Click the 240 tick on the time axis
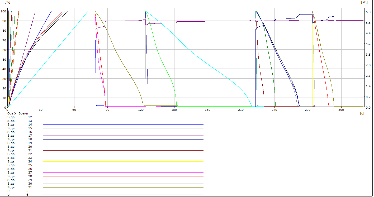Image resolution: width=374 pixels, height=197 pixels. pos(274,110)
